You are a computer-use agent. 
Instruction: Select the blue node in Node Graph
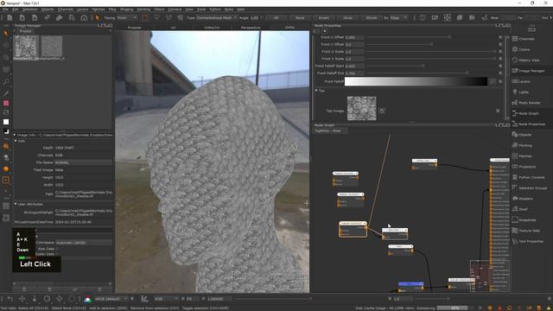(x=411, y=284)
